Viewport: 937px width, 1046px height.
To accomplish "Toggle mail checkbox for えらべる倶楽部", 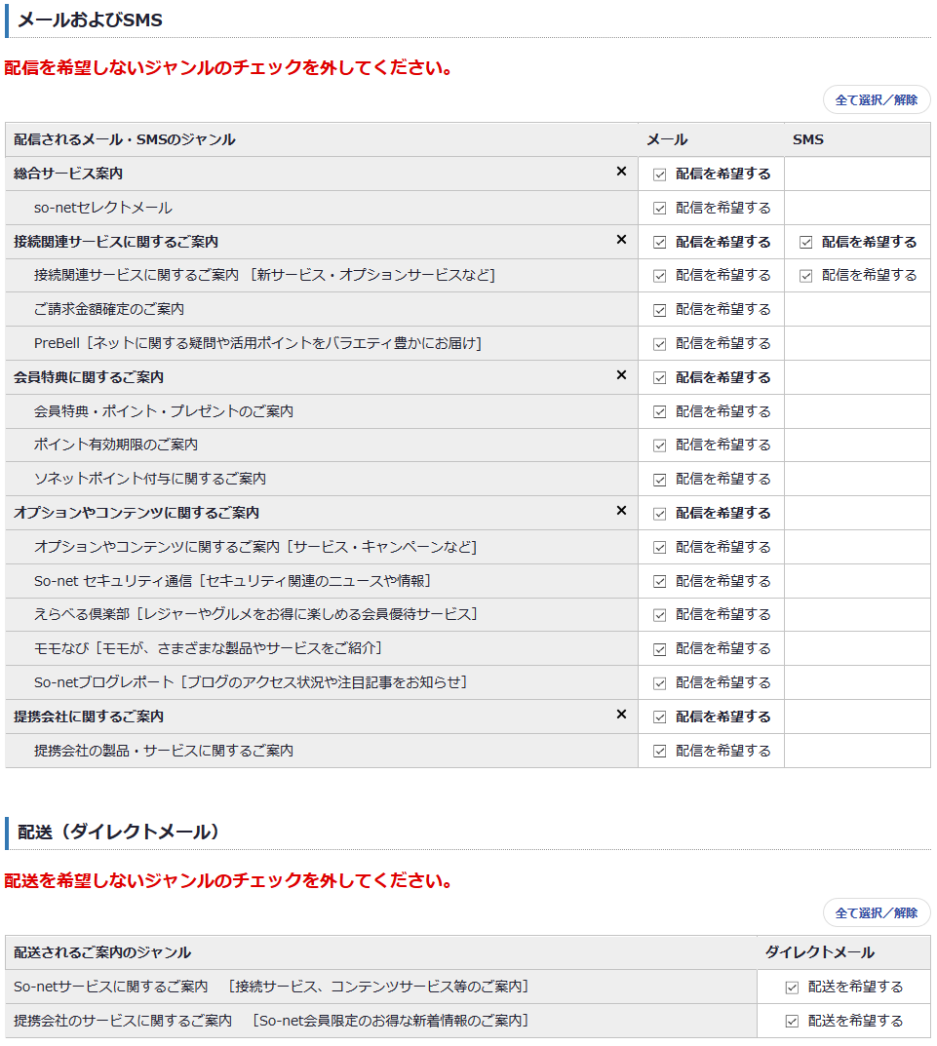I will pyautogui.click(x=660, y=615).
